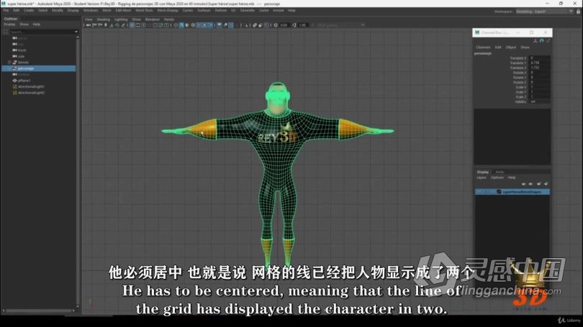Open the Options menu in layer editor
Screen dimensions: 583x327
tap(497, 178)
